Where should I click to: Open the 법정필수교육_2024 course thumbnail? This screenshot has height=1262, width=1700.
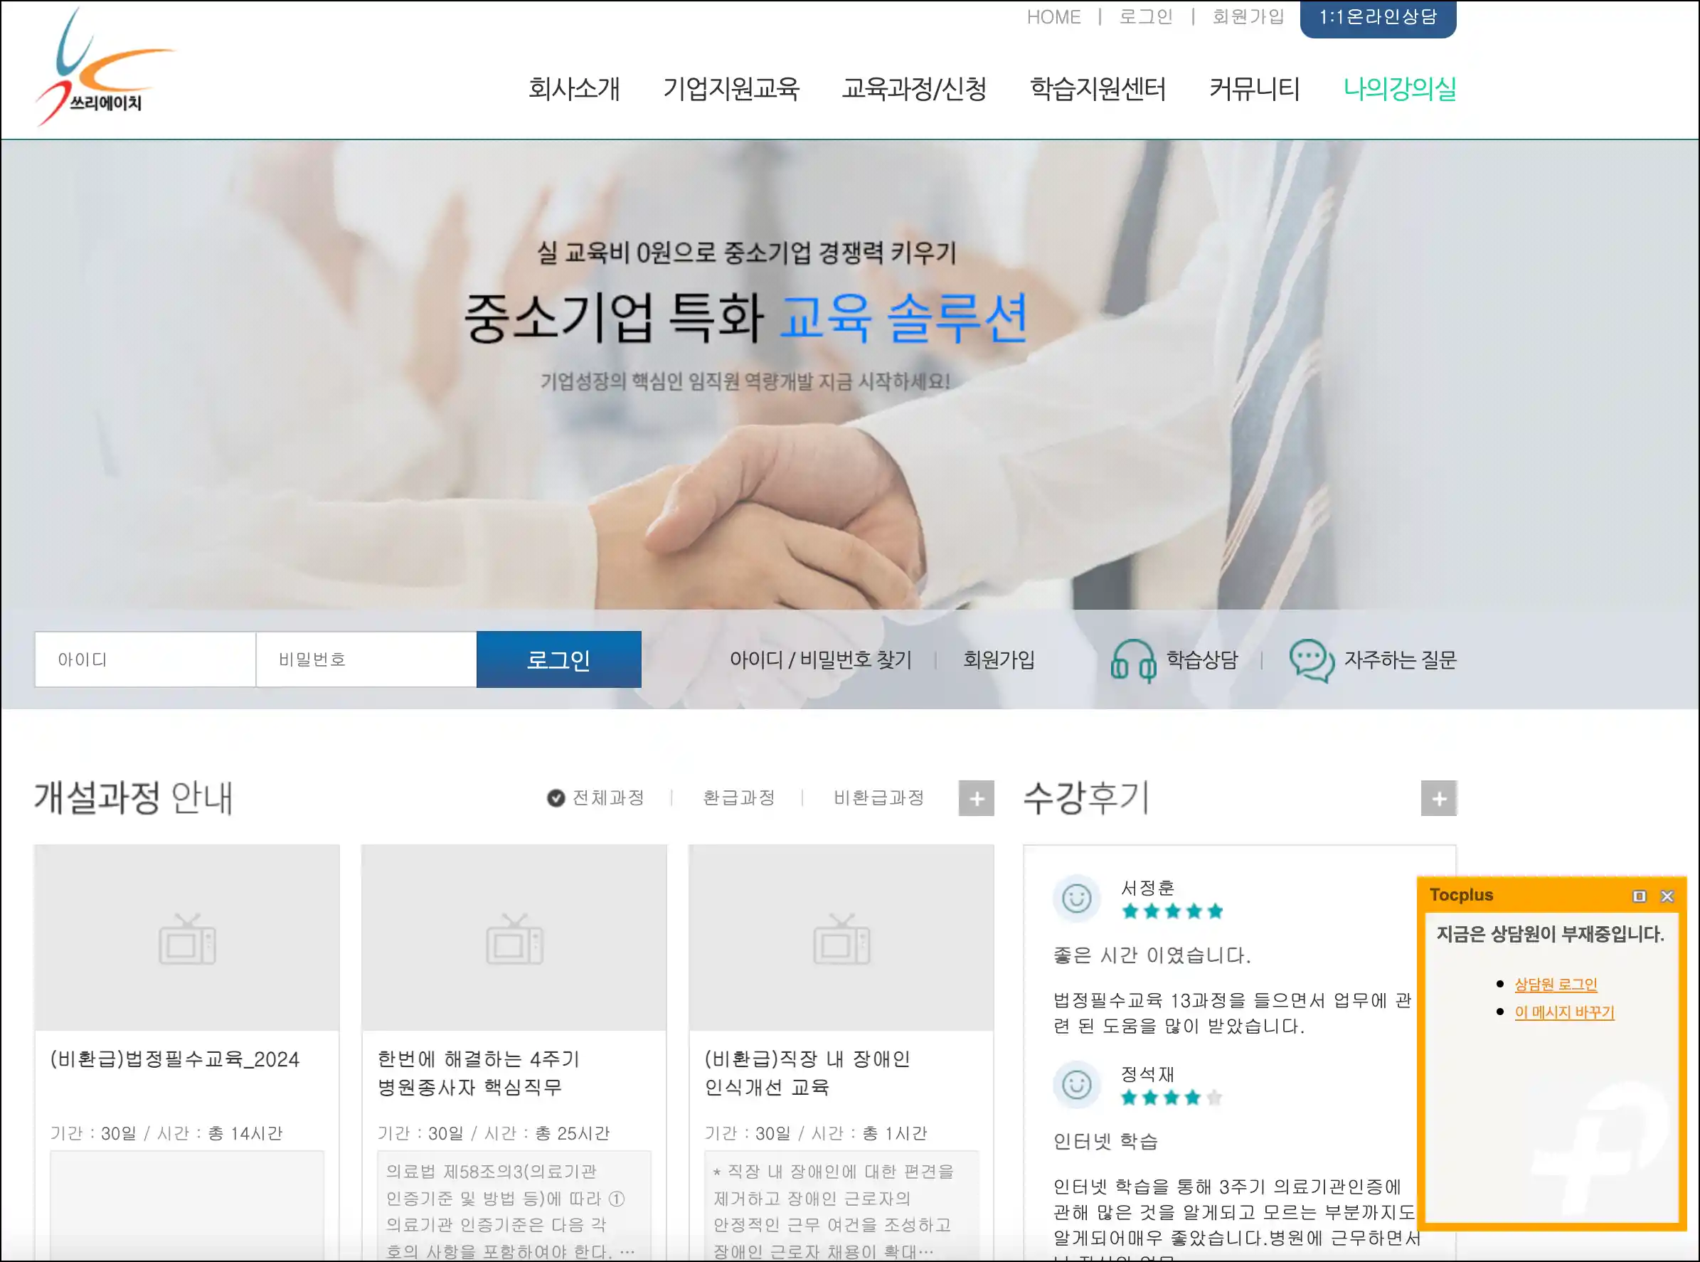187,938
